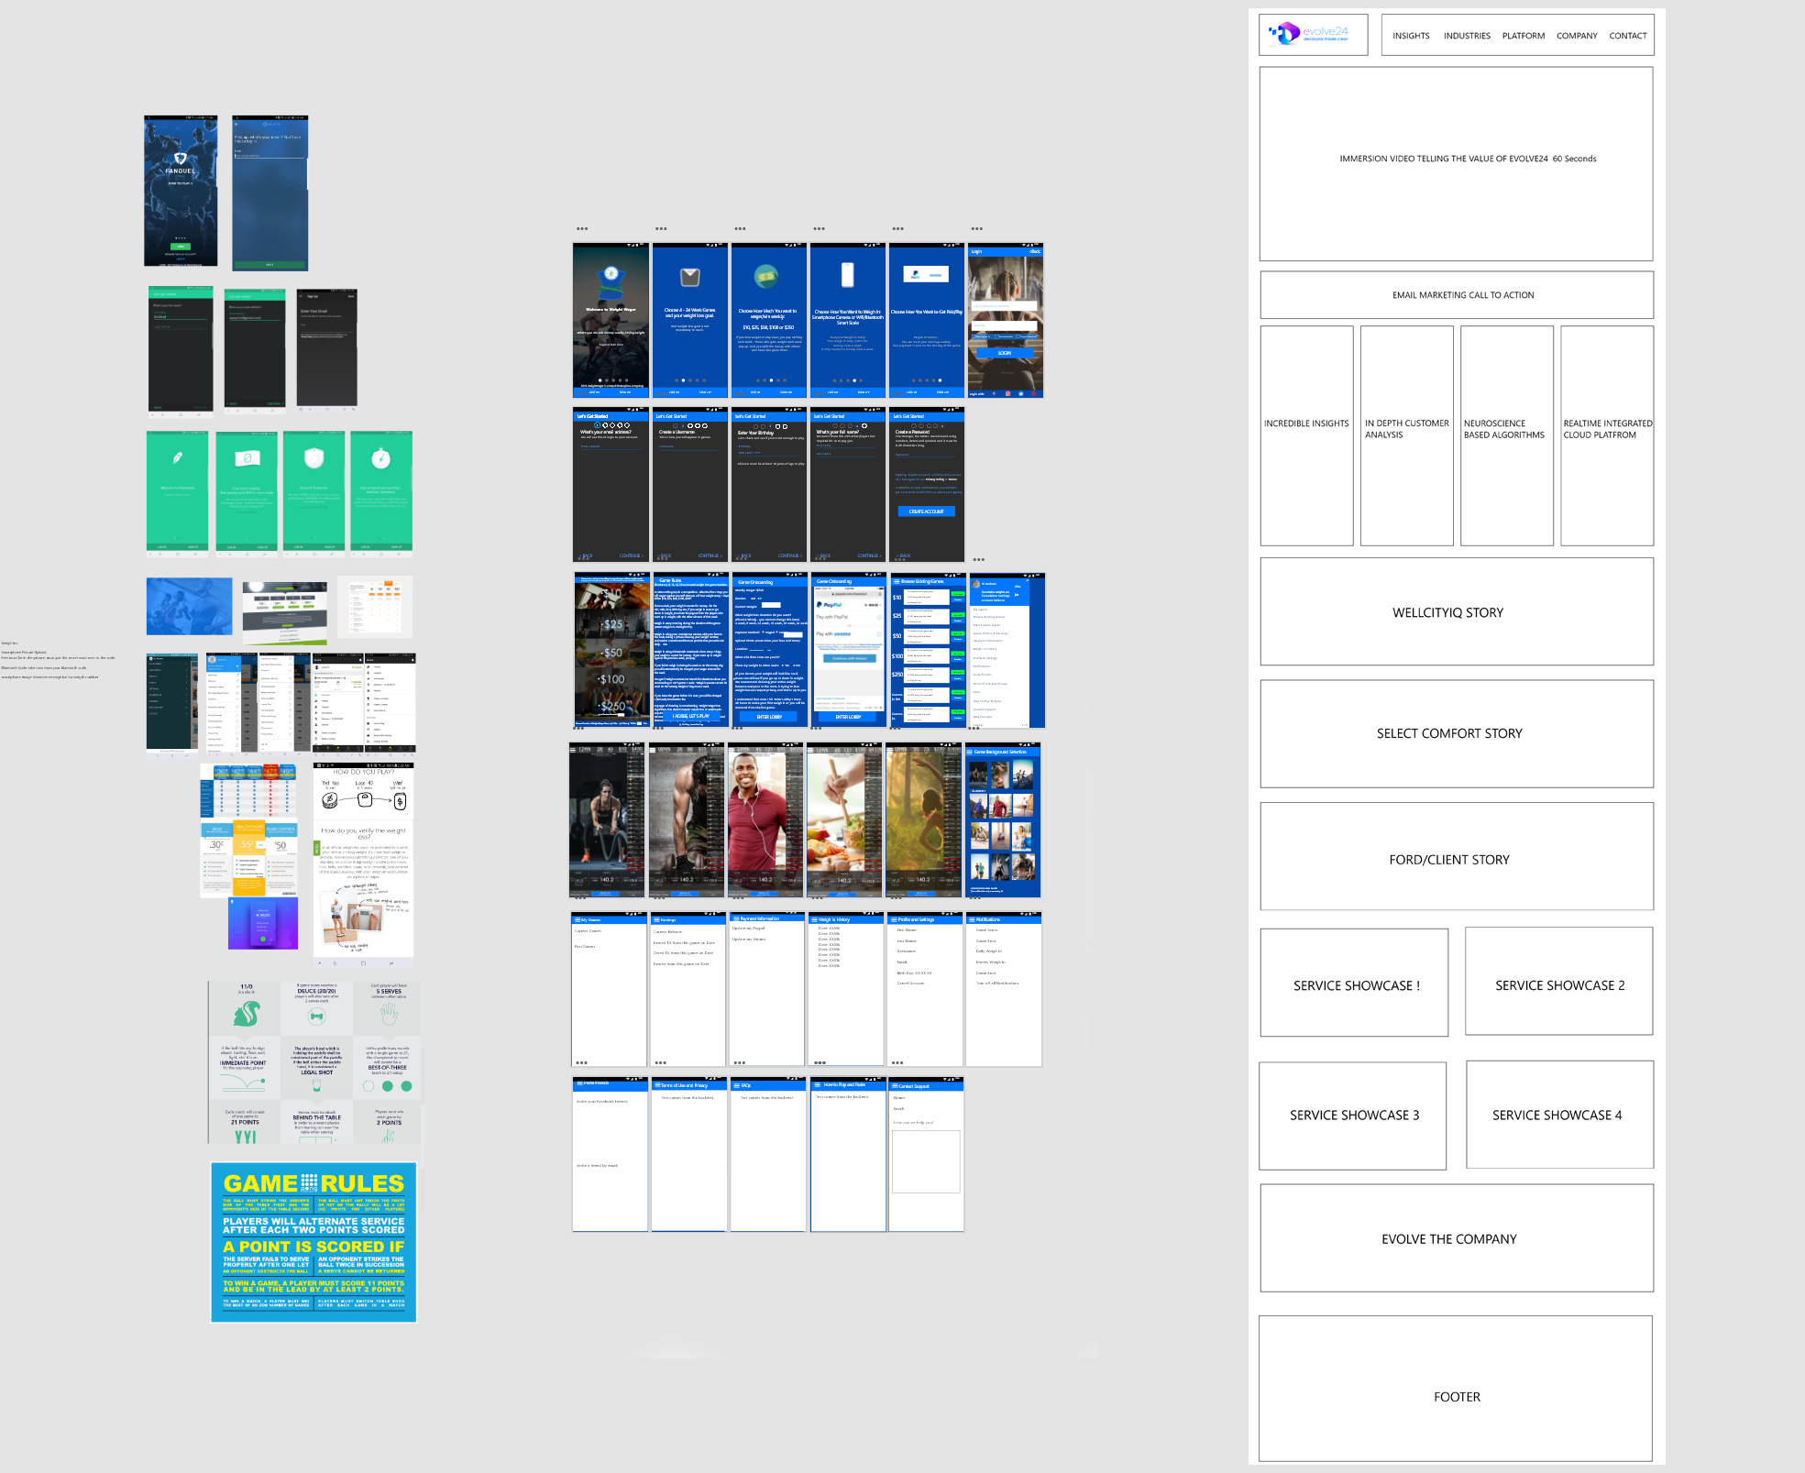Click the Contact Support message text area
The width and height of the screenshot is (1805, 1473).
click(x=926, y=1161)
